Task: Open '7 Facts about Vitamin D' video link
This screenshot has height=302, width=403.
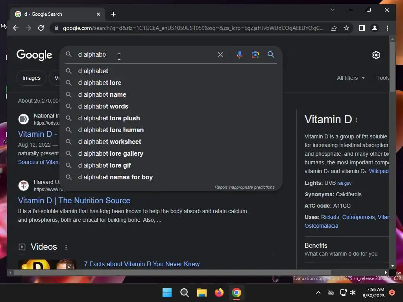Action: tap(142, 264)
